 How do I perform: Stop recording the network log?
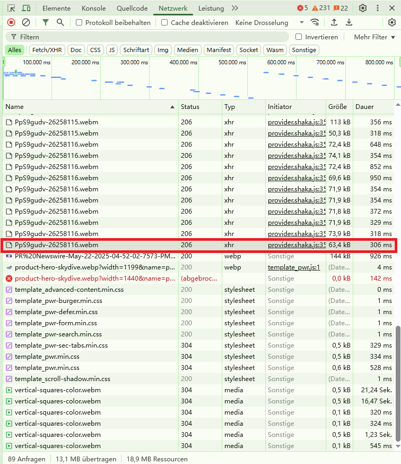(x=11, y=22)
